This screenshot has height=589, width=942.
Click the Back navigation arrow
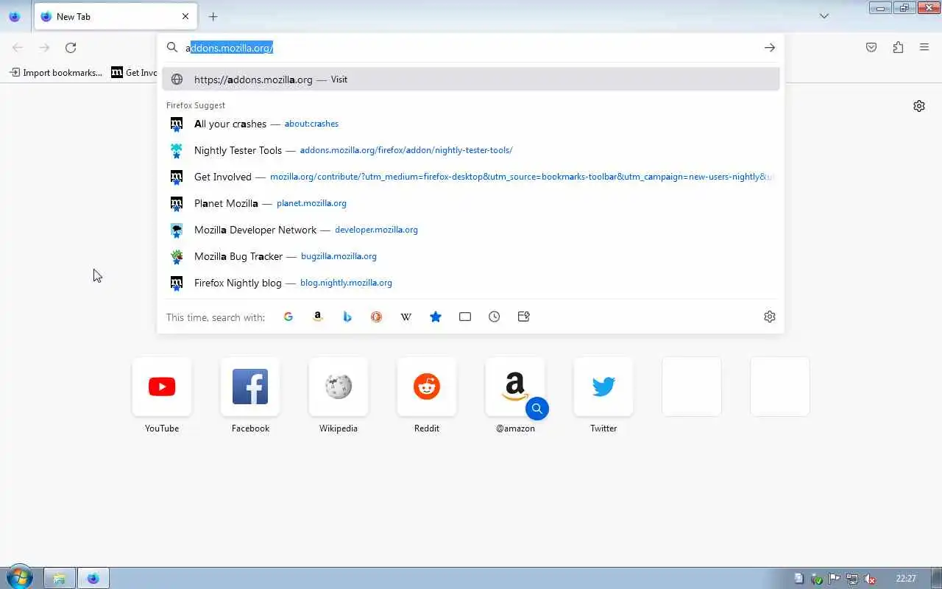click(x=18, y=48)
